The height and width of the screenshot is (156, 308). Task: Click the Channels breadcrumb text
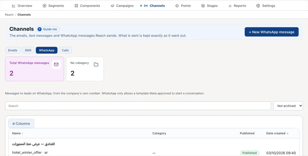(x=24, y=14)
